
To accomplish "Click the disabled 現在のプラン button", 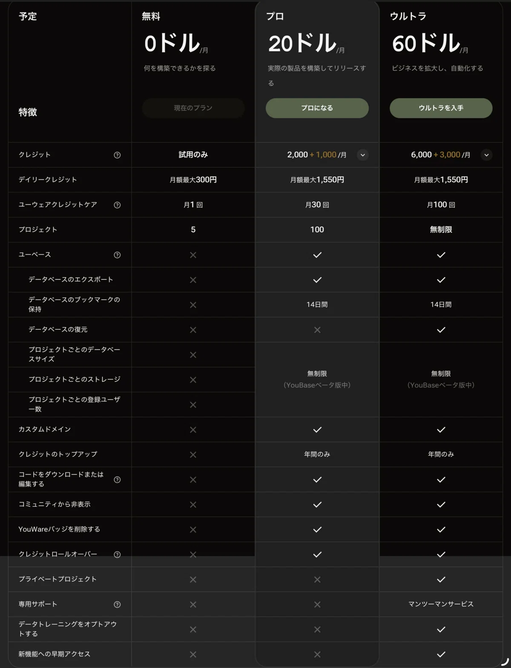I will (x=193, y=108).
